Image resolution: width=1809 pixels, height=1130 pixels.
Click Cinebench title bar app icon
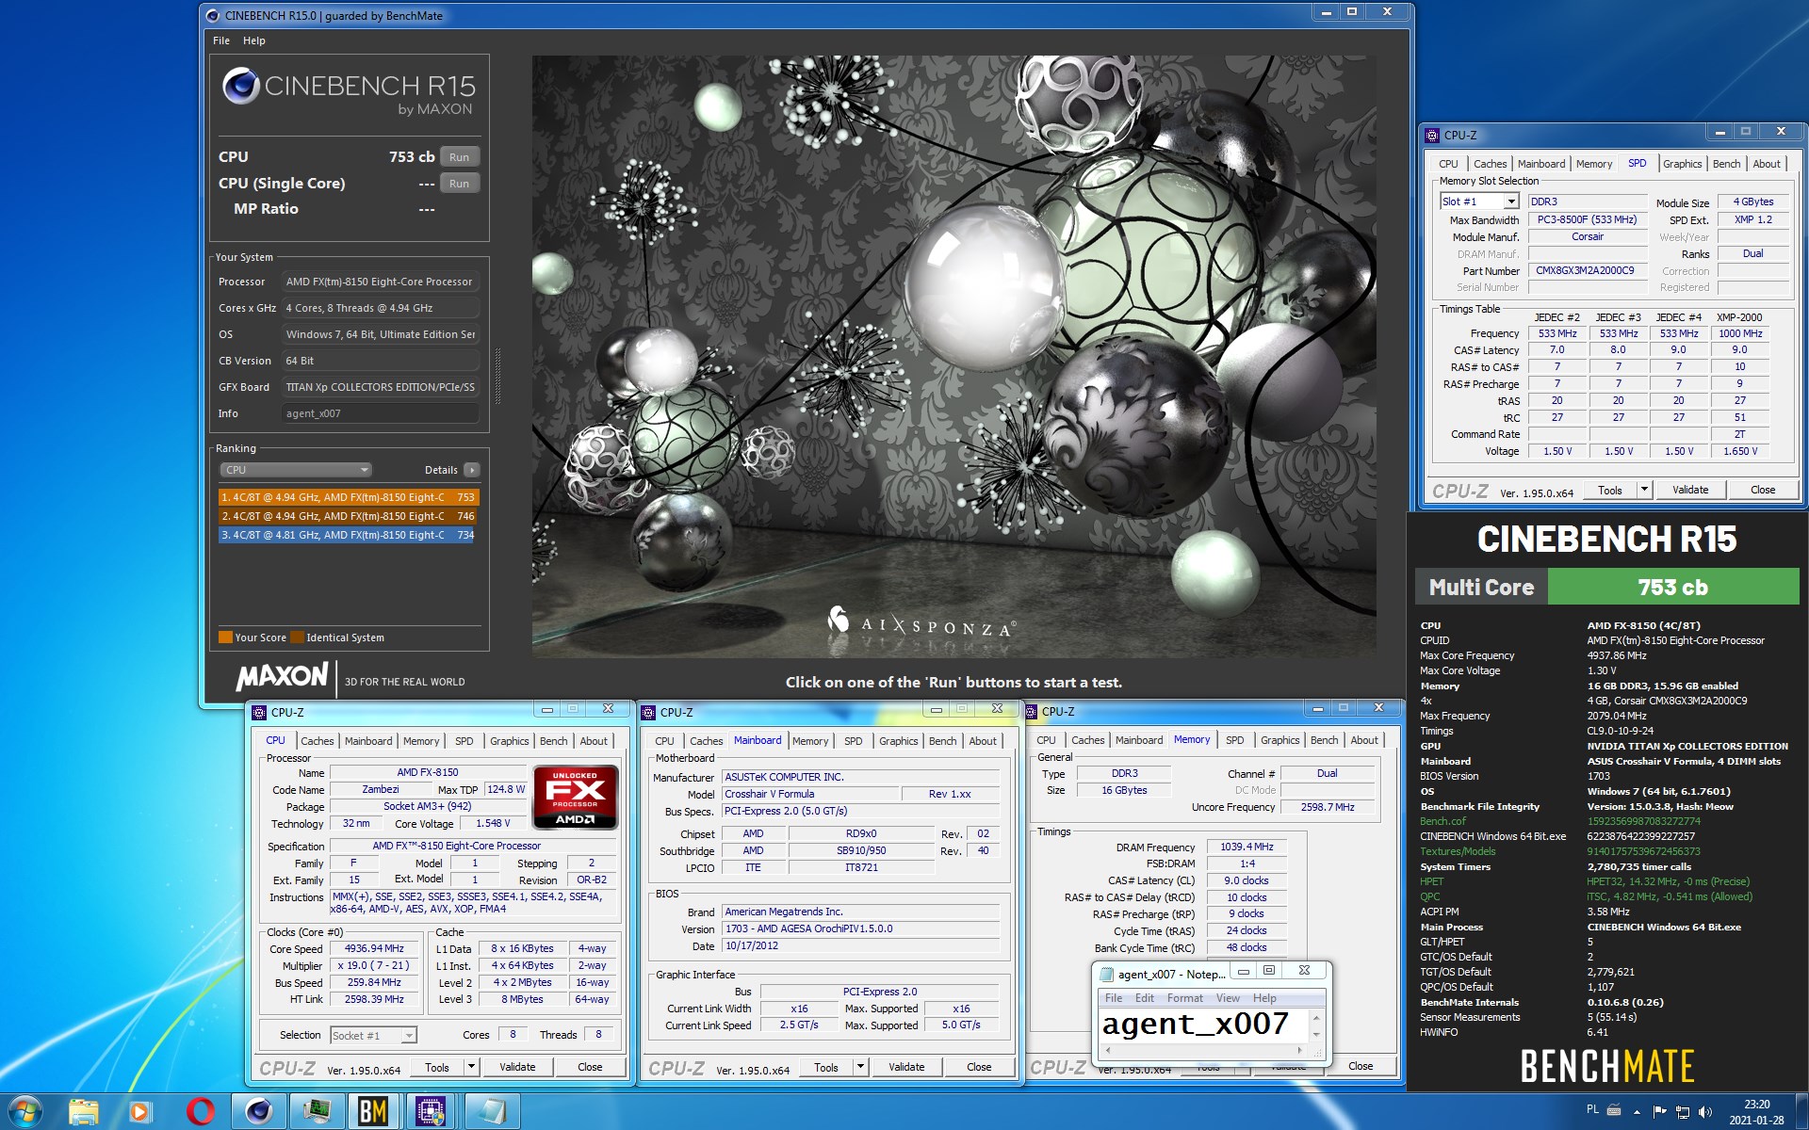click(x=212, y=15)
